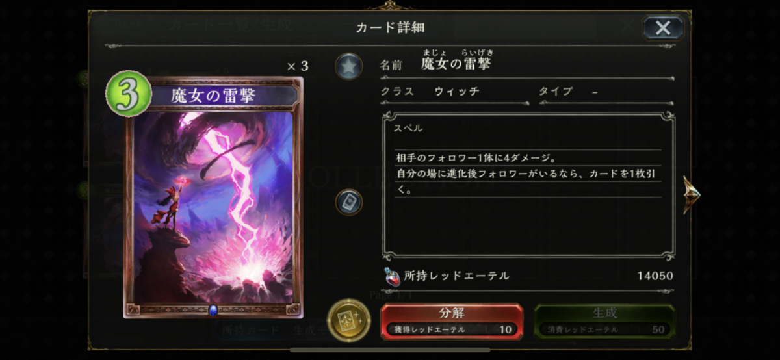
Task: Tap the 魔女の雷撃 card artwork
Action: click(213, 208)
